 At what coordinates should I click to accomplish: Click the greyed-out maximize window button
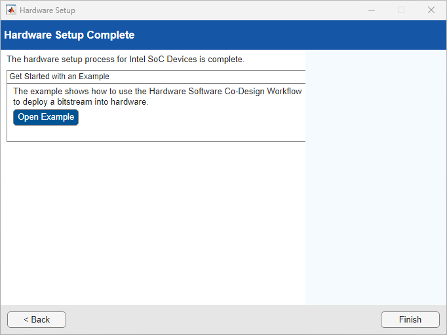point(401,10)
